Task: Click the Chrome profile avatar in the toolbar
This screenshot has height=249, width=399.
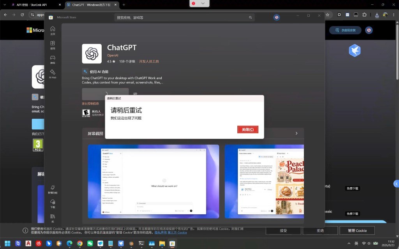Action: pos(385,15)
